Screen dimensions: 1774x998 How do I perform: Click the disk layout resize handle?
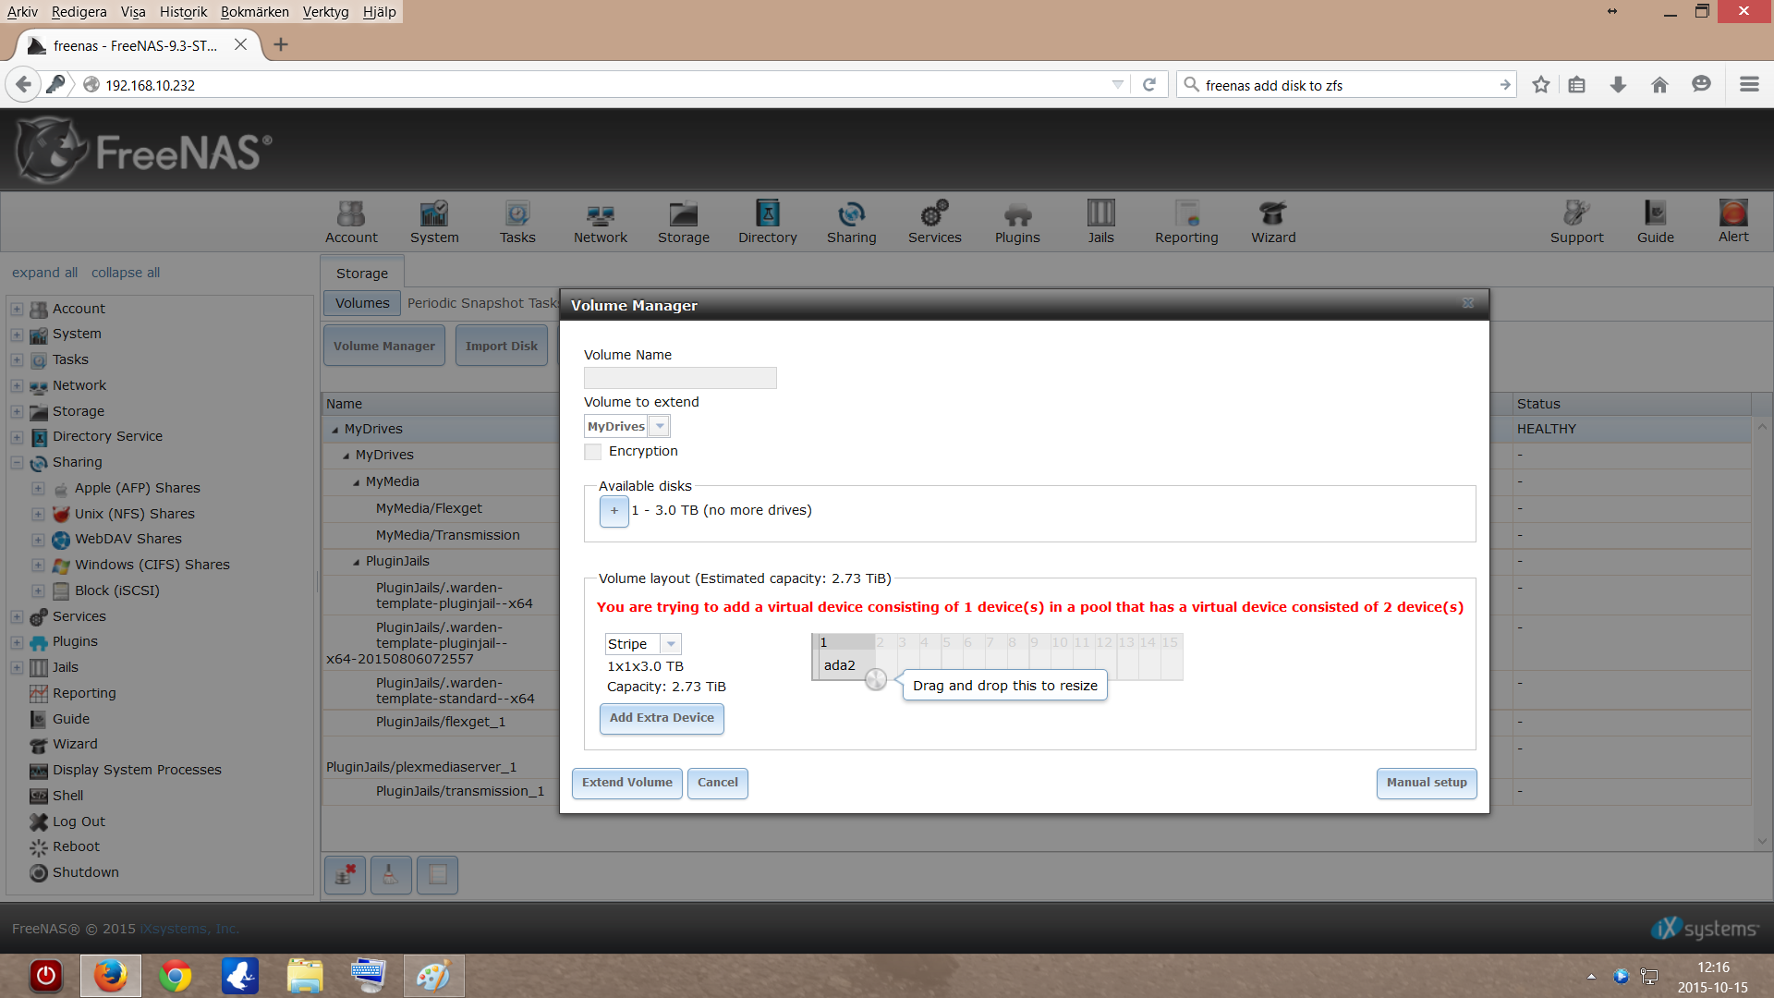pyautogui.click(x=875, y=680)
